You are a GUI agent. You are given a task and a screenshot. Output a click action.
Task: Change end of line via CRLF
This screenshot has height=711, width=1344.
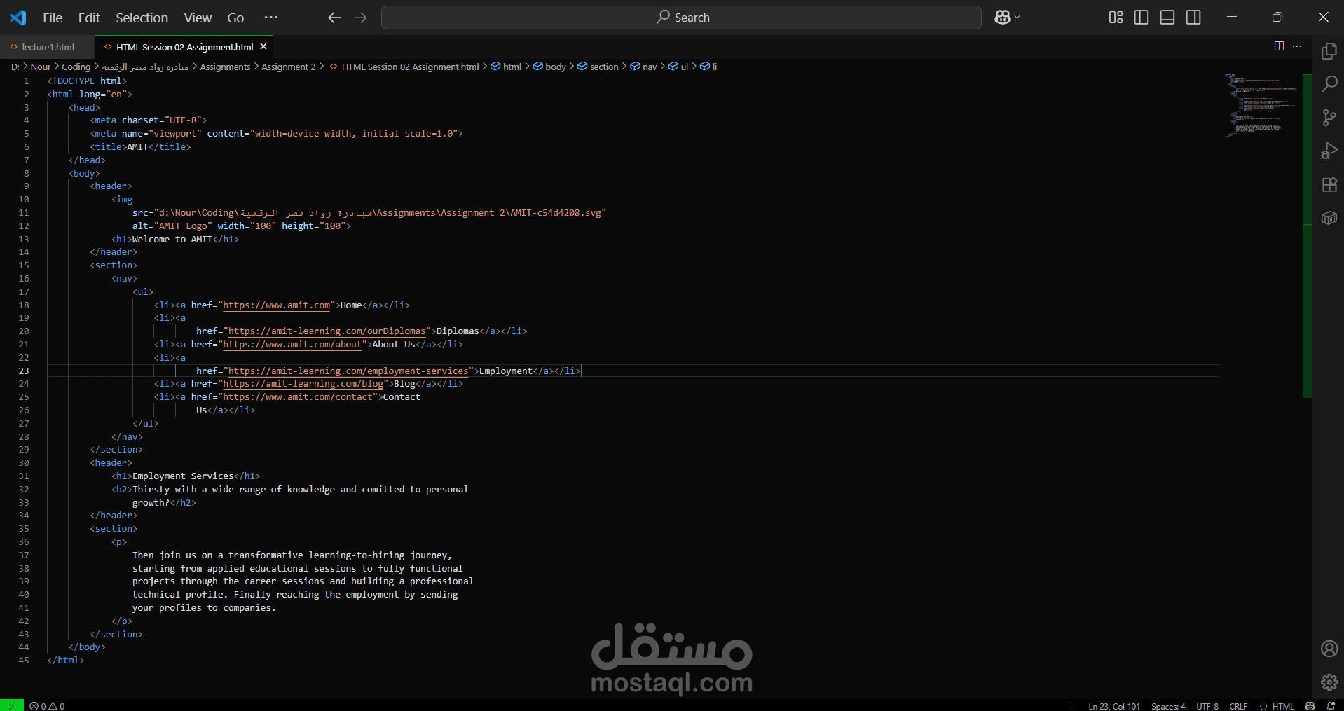(x=1238, y=705)
